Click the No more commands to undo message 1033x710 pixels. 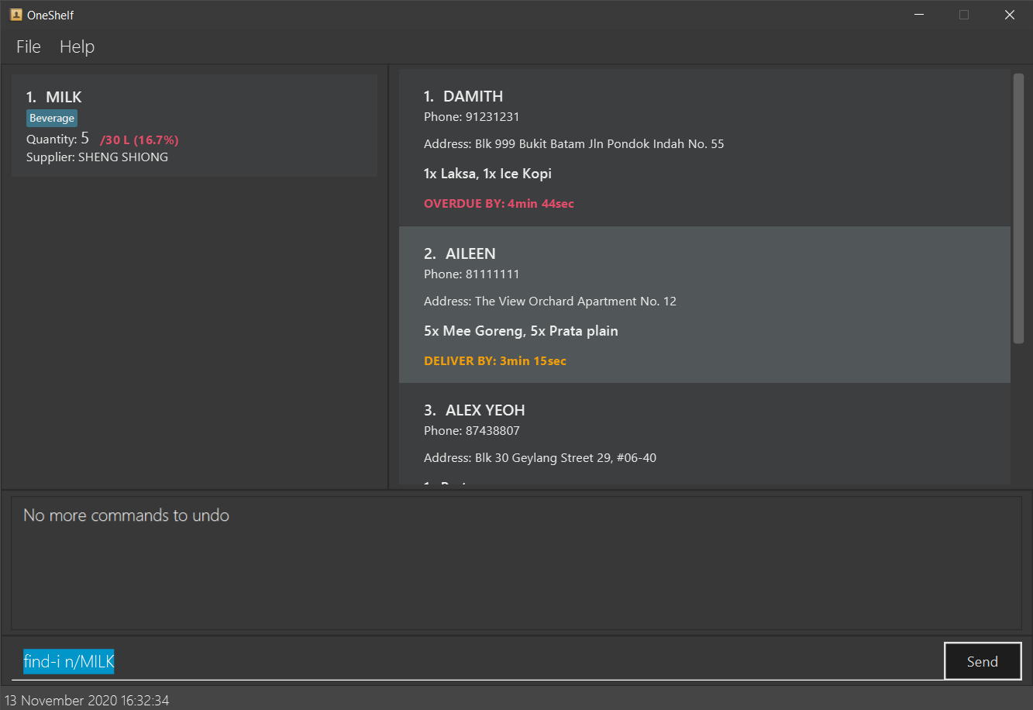[126, 515]
